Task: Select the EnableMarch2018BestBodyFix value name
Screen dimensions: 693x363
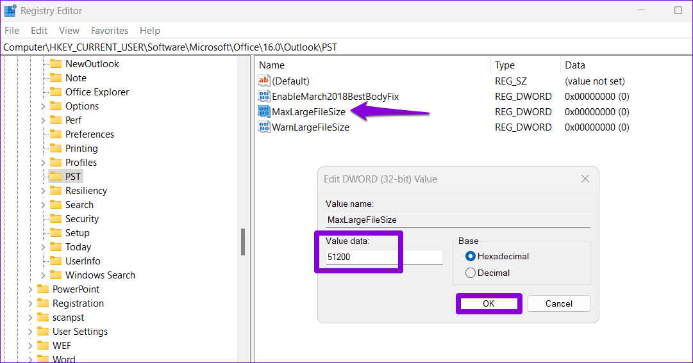Action: pos(335,96)
